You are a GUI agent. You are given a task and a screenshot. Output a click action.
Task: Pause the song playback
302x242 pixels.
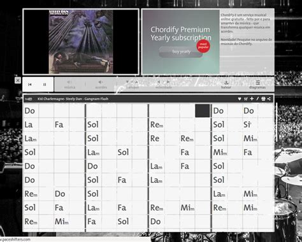point(45,85)
